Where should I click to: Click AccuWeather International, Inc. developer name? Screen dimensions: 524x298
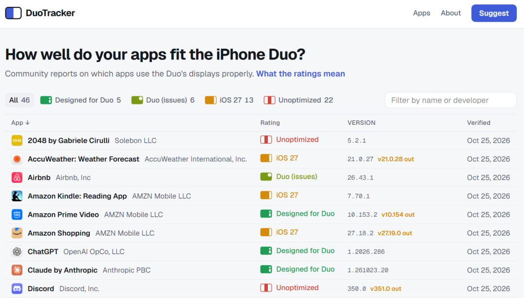click(196, 159)
